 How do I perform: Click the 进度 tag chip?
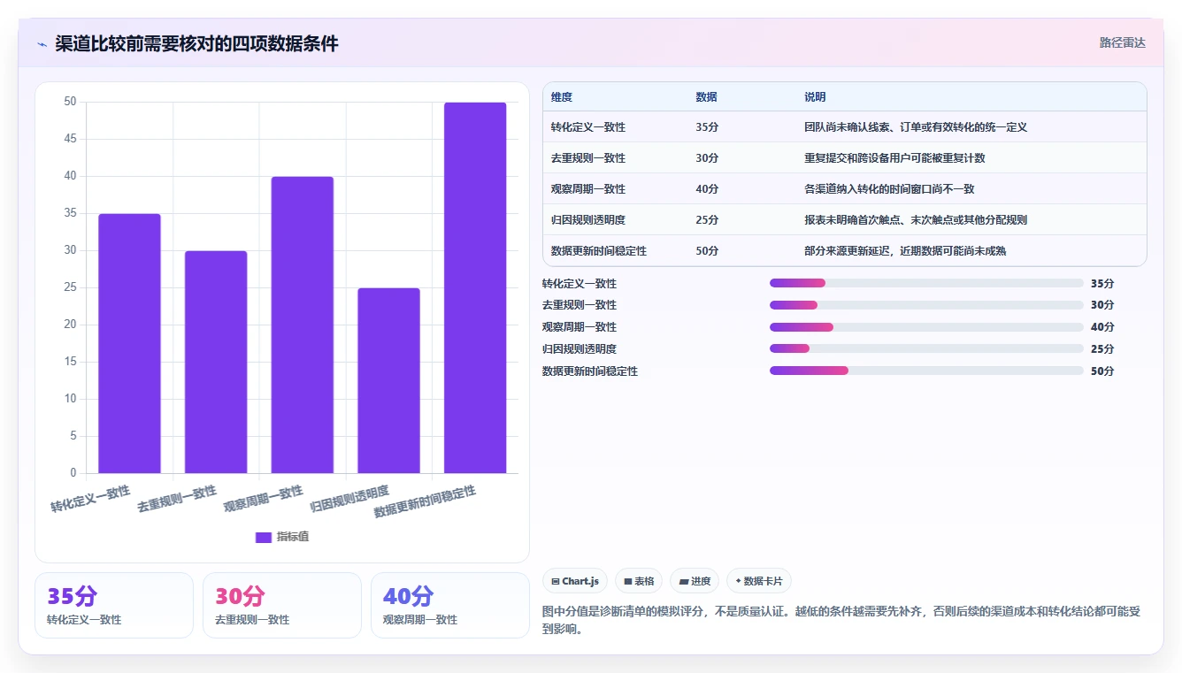pyautogui.click(x=695, y=581)
